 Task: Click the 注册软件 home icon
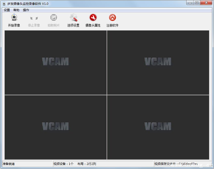[112, 17]
